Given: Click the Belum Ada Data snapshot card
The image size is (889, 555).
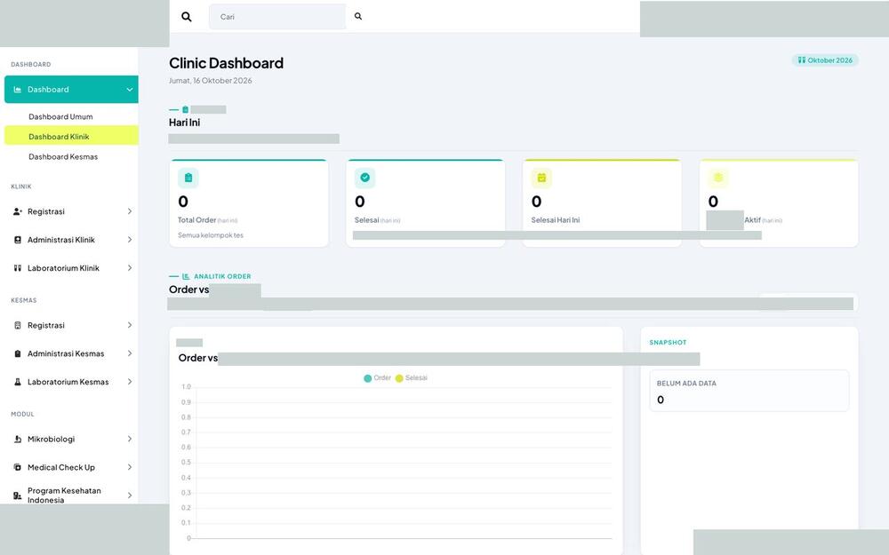Looking at the screenshot, I should click(x=749, y=391).
